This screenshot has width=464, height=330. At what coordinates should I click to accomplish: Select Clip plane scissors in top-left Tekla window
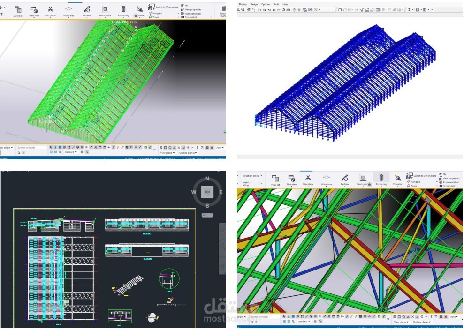coord(50,12)
